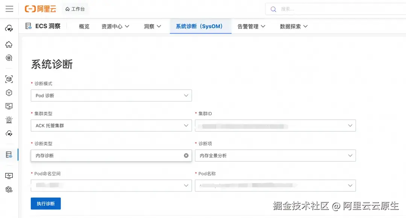This screenshot has width=406, height=218.
Task: Focus the top search box
Action: click(336, 9)
